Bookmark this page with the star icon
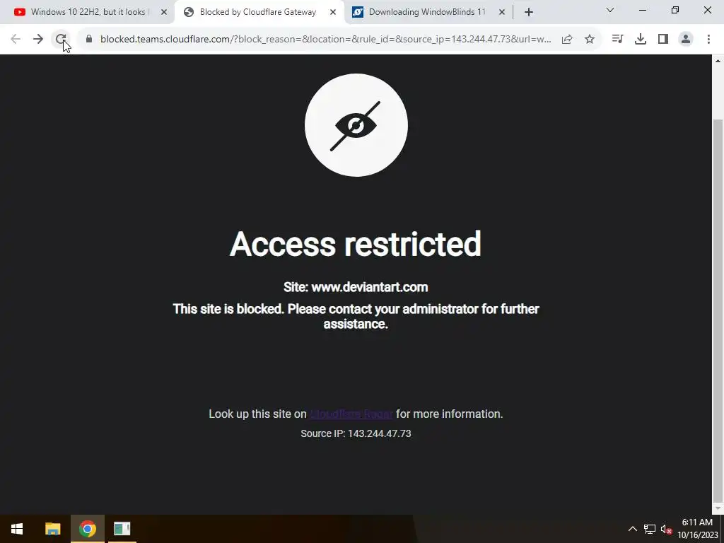The height and width of the screenshot is (543, 724). pos(590,40)
